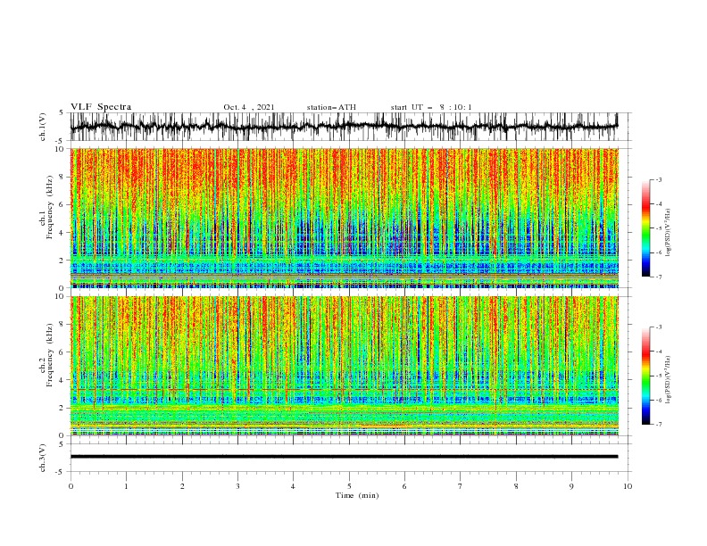The height and width of the screenshot is (546, 707).
Task: Click the "VLF Spectra" plot title
Action: click(101, 107)
